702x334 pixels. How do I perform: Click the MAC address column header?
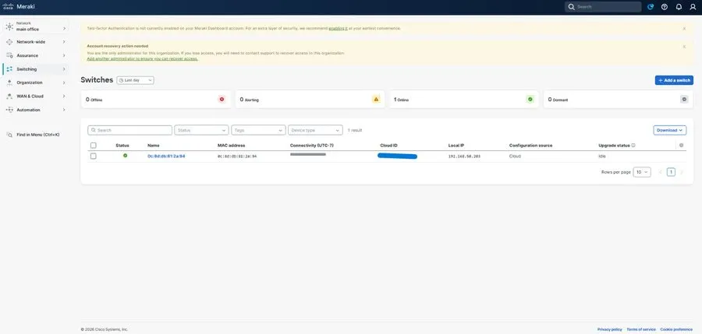[x=232, y=146]
